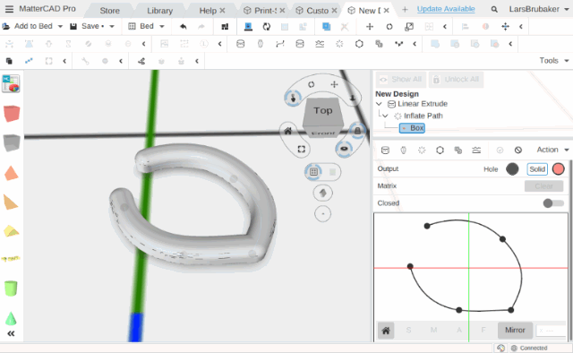Toggle the lock view control

tap(357, 131)
